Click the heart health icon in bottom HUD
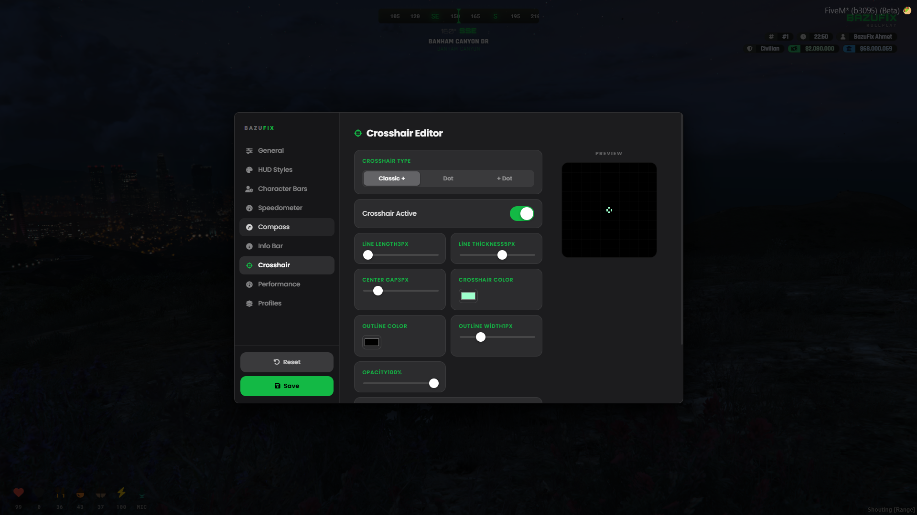917x515 pixels. click(x=19, y=492)
